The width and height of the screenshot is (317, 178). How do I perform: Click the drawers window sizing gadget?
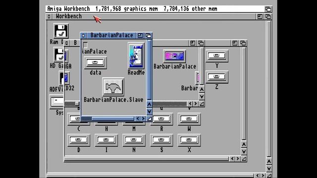pos(244,159)
